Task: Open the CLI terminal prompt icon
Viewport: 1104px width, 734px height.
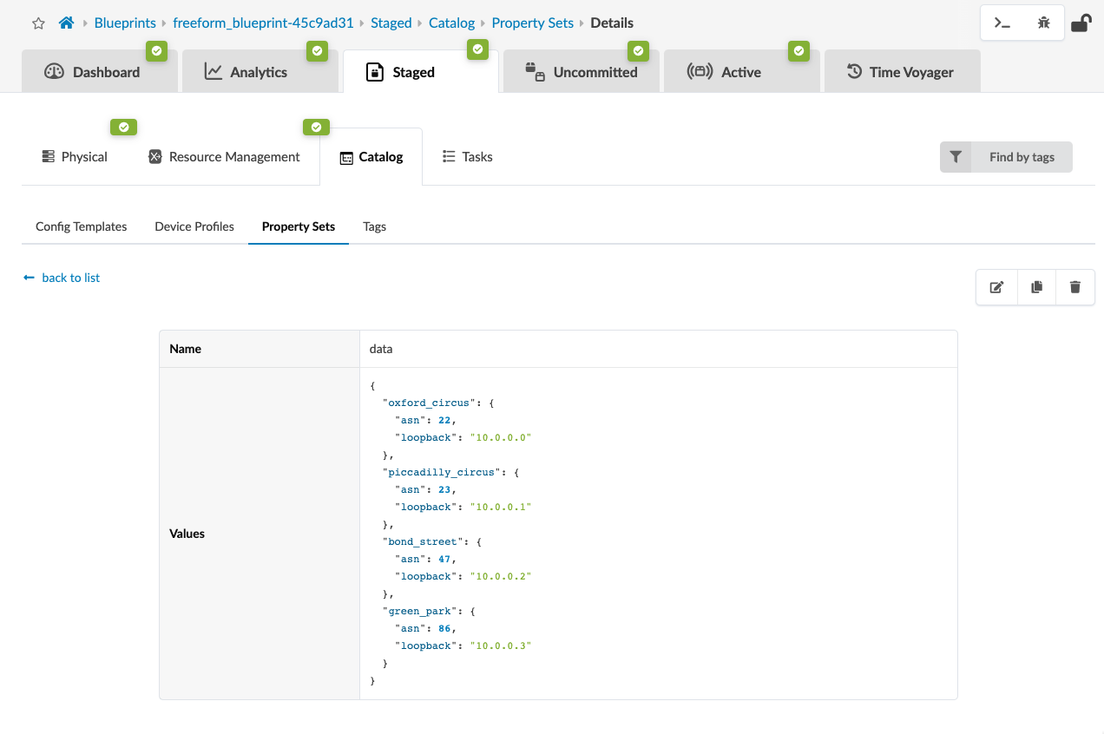Action: (x=1002, y=23)
